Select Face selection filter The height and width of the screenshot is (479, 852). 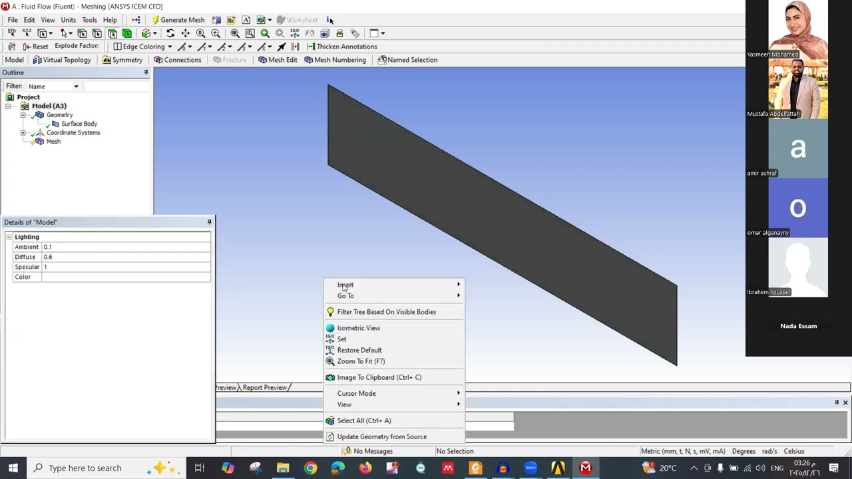click(112, 33)
